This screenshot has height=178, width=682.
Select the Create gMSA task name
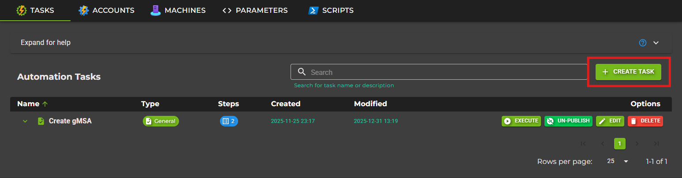70,121
